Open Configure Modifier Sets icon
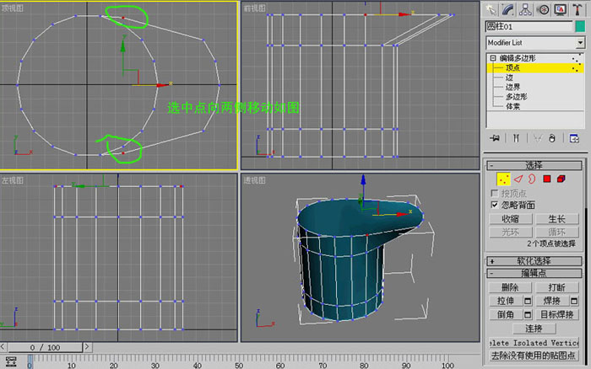Screen dimensions: 591x369 [x=574, y=138]
